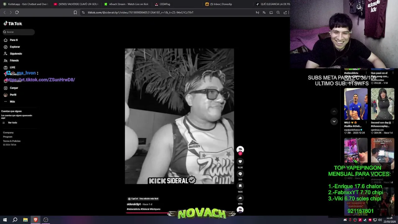Click the share page icon in address bar
This screenshot has height=224, width=398.
click(x=285, y=12)
